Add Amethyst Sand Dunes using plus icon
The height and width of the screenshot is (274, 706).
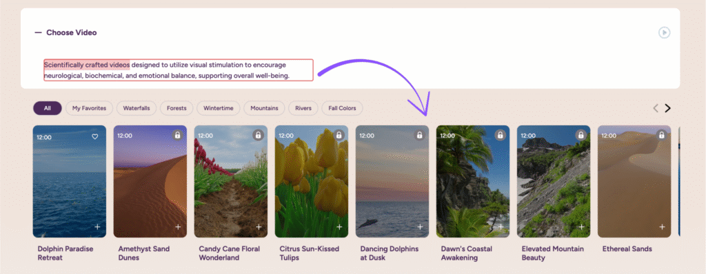click(x=178, y=227)
